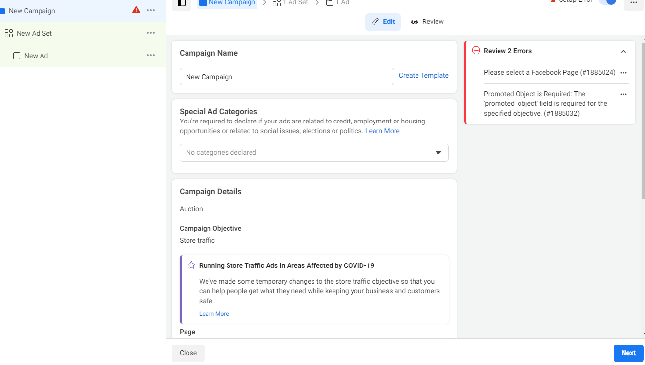Toggle the campaign on/off switch

[607, 2]
